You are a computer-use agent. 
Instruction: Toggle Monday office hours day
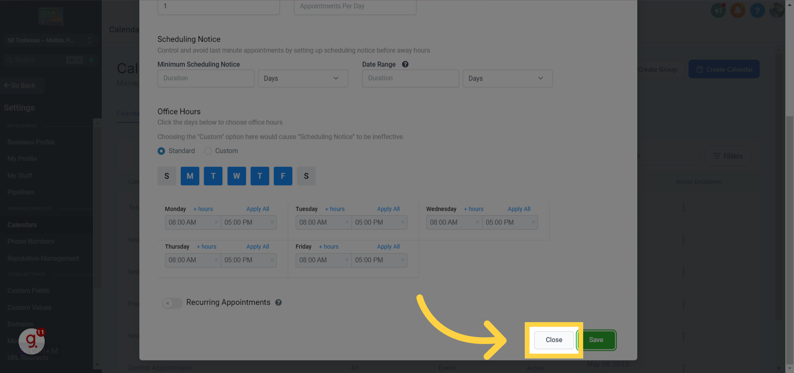coord(190,176)
